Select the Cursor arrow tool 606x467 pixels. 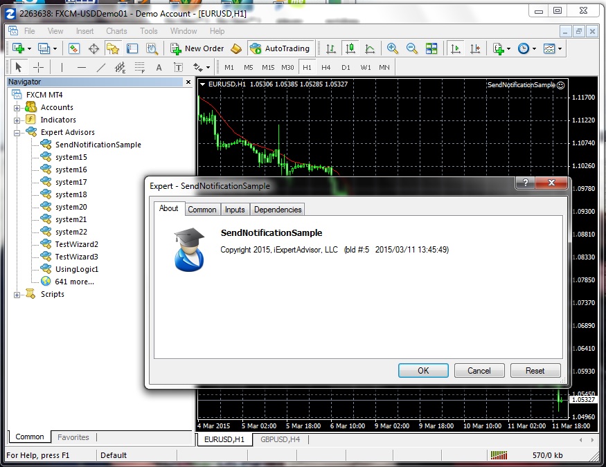click(18, 68)
